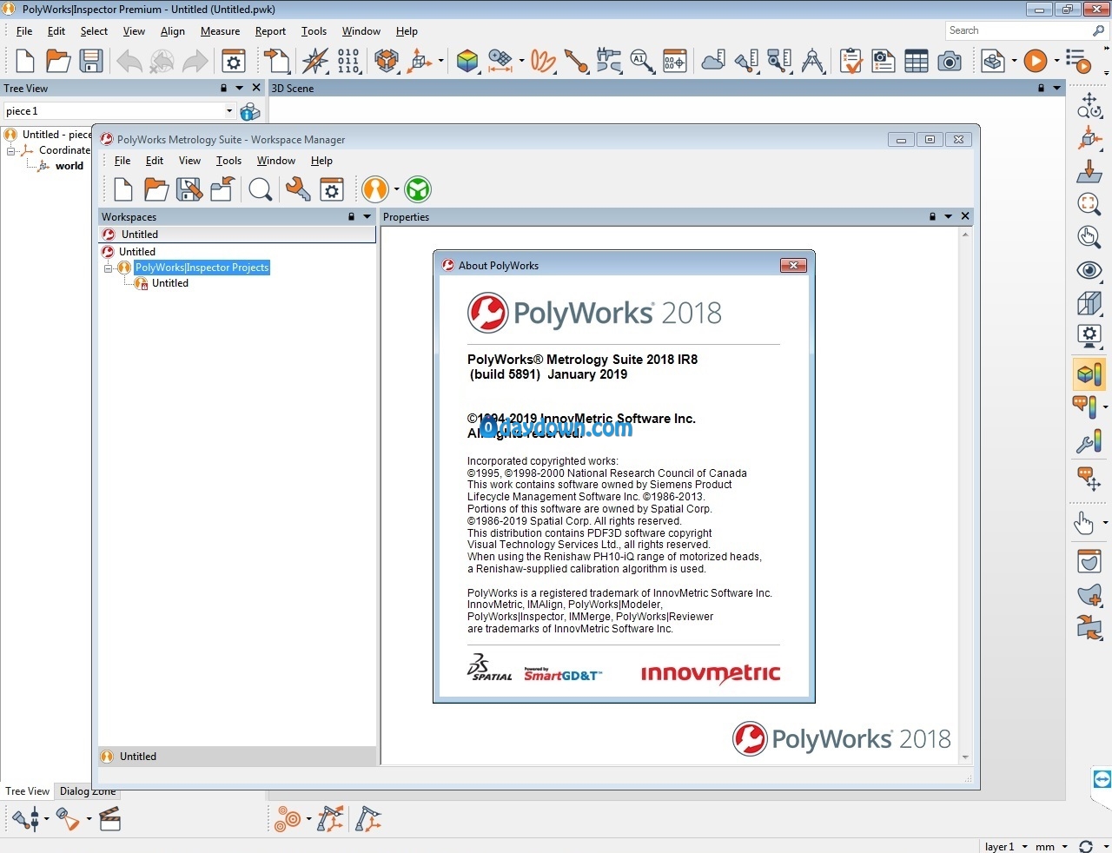Click the camera snapshot icon

click(950, 61)
